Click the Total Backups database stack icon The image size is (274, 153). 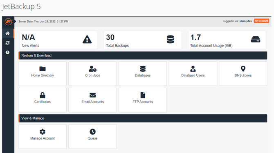[x=171, y=39]
